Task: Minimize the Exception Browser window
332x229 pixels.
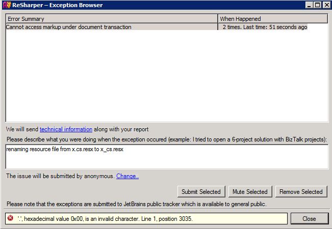Action: click(x=309, y=5)
